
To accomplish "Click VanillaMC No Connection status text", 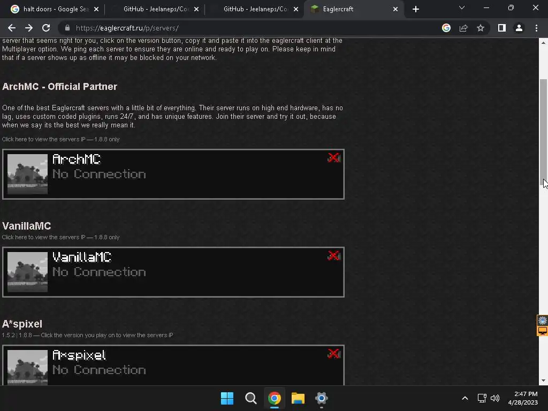I will (99, 272).
